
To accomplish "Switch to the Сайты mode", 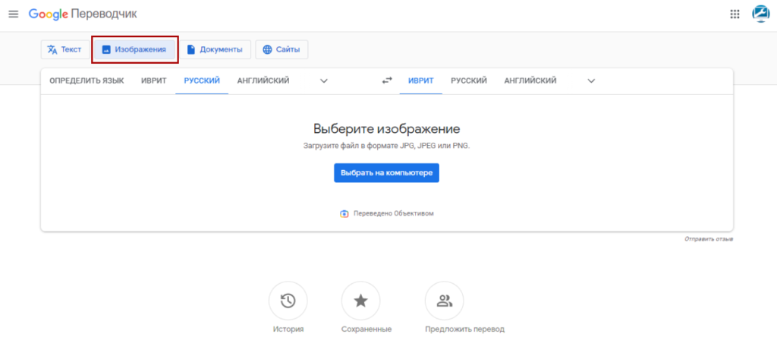I will [x=282, y=49].
